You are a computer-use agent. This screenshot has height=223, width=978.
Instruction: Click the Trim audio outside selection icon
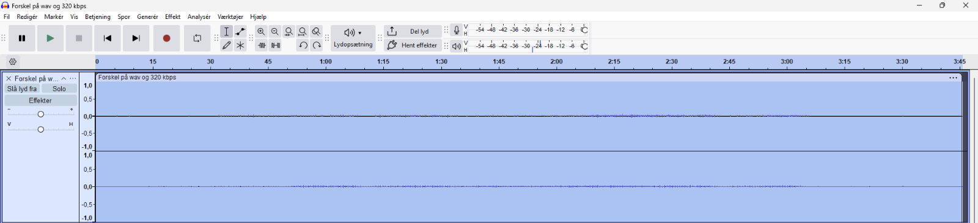coord(262,45)
